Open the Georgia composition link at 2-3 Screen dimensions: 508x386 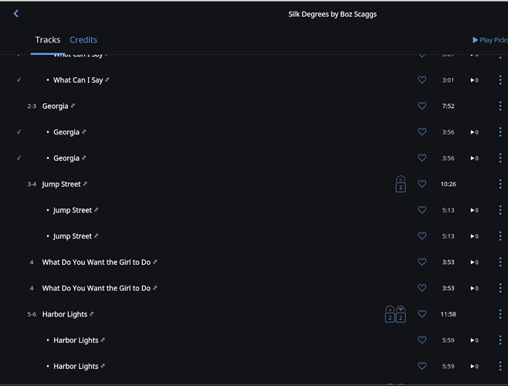pos(55,106)
